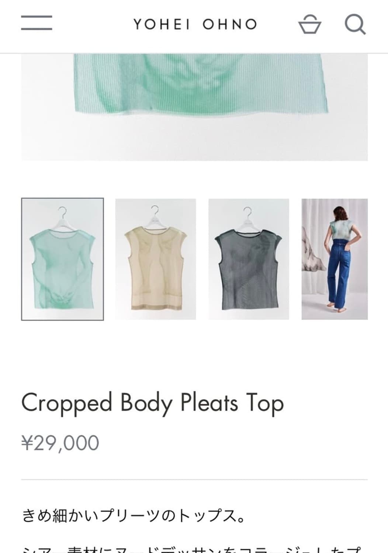This screenshot has height=553, width=388.
Task: Select the mint green top thumbnail
Action: 62,259
